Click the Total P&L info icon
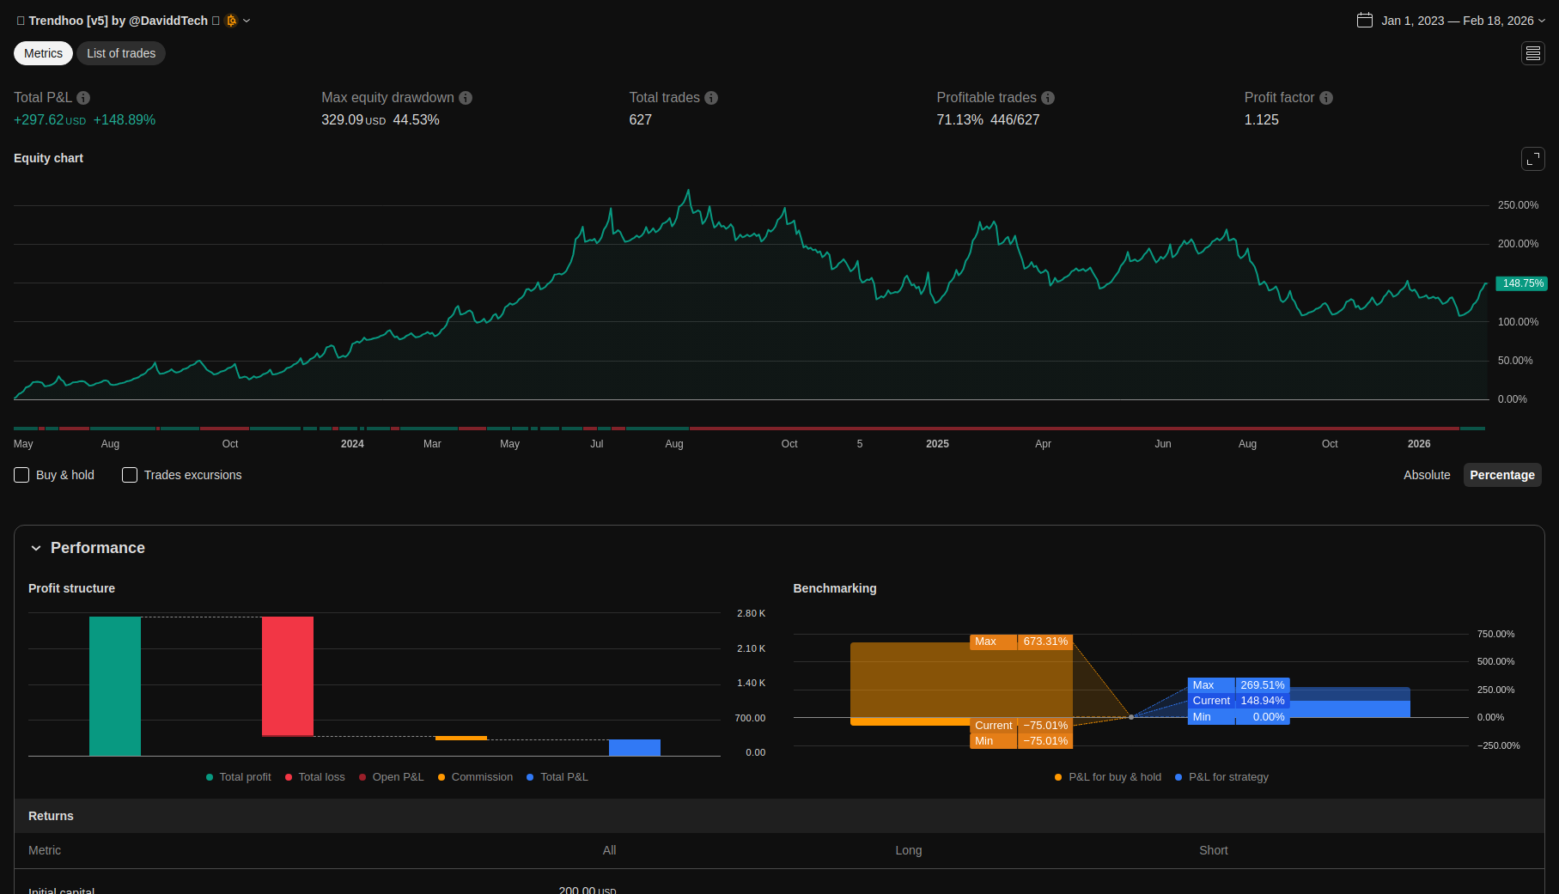Screen dimensions: 1559x894 click(83, 98)
